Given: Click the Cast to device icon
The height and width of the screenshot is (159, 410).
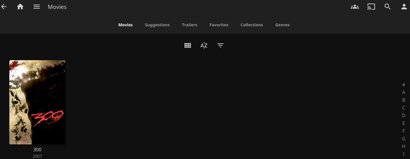Looking at the screenshot, I should [x=371, y=7].
